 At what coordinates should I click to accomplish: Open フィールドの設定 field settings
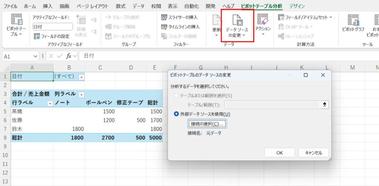[x=51, y=36]
